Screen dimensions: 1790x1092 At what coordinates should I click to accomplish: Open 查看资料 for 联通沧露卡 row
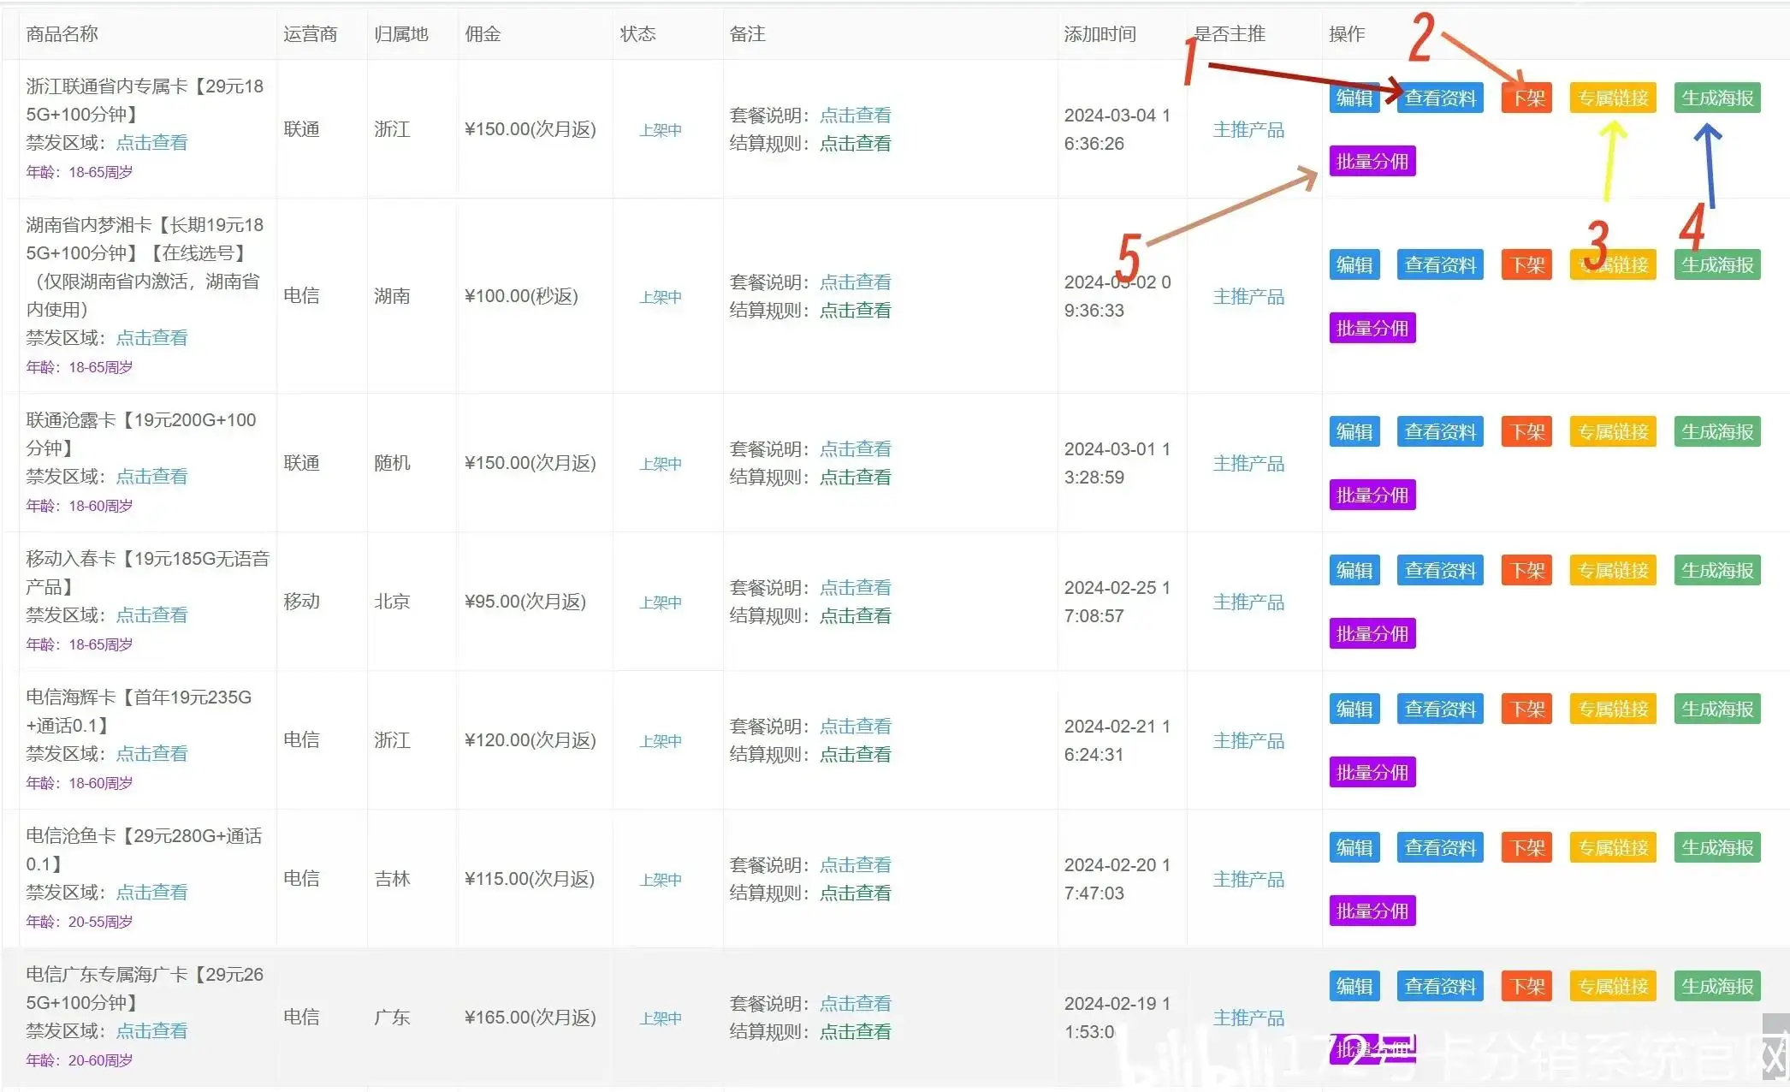(x=1440, y=432)
